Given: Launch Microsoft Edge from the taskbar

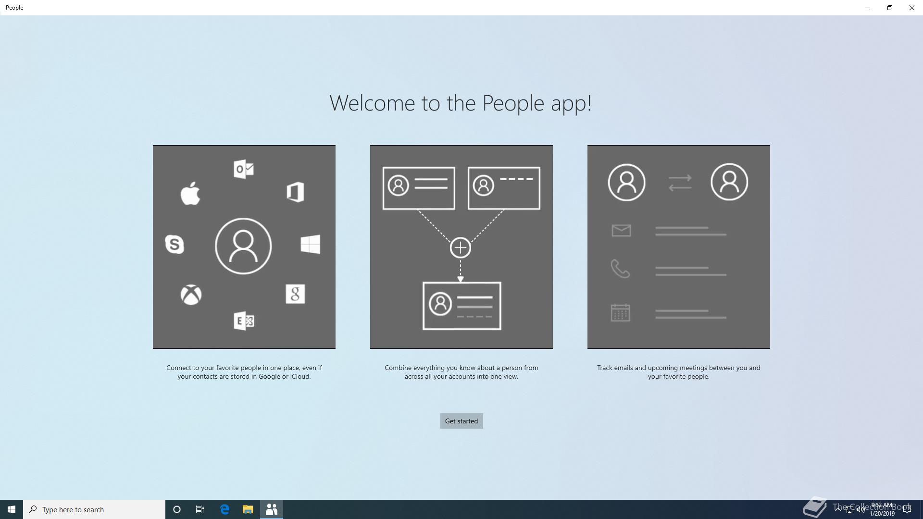Looking at the screenshot, I should (225, 509).
